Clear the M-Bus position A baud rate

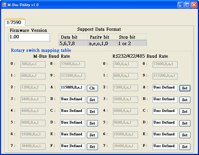(92, 88)
